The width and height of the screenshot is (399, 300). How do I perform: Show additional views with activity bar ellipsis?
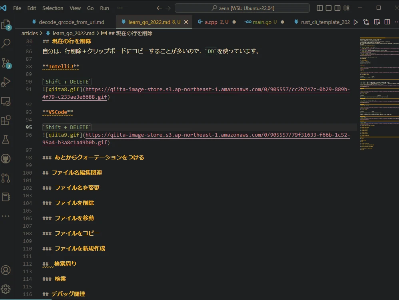click(x=6, y=216)
